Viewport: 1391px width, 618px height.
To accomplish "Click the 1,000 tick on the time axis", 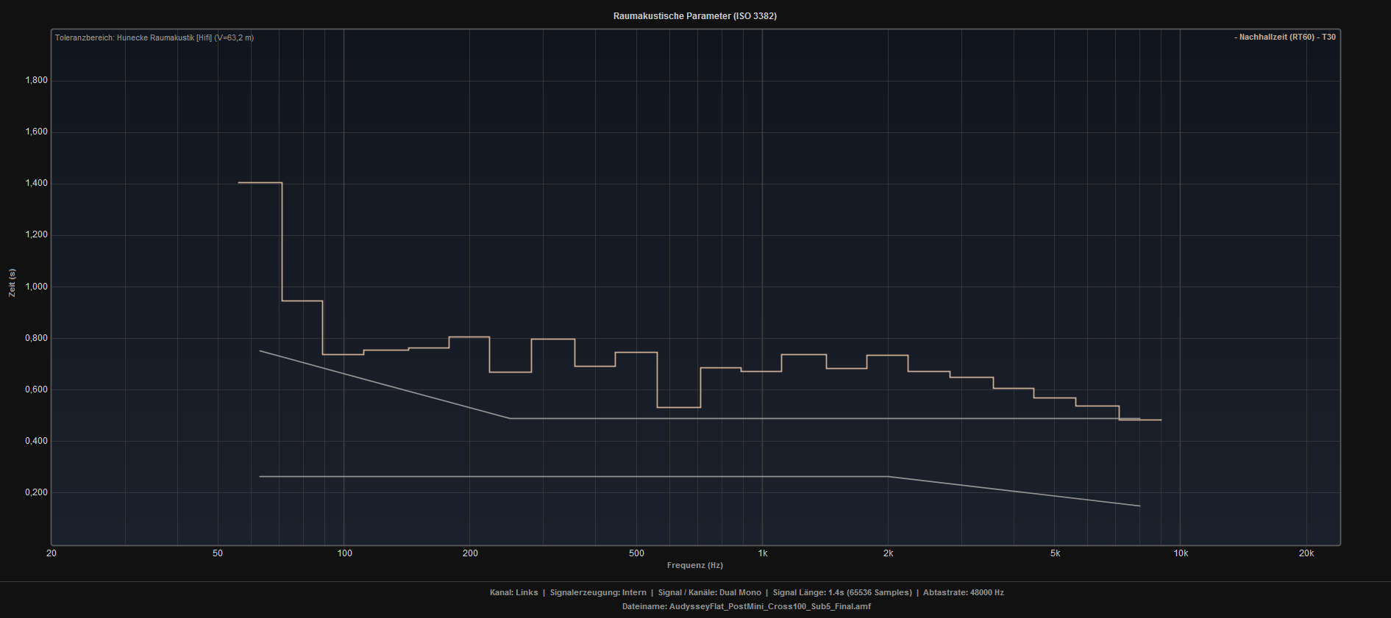I will 36,287.
